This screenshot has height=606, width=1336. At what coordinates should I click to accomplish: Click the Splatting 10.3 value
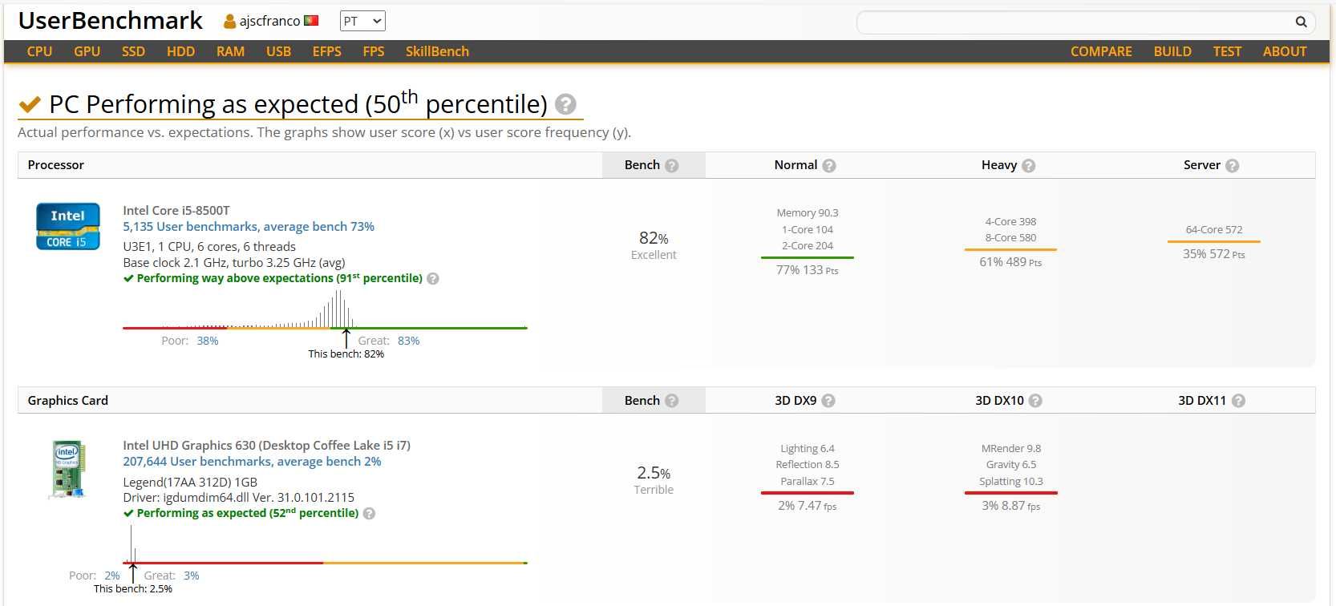[x=1010, y=482]
